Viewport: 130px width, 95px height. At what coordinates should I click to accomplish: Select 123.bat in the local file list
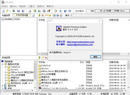45,86
